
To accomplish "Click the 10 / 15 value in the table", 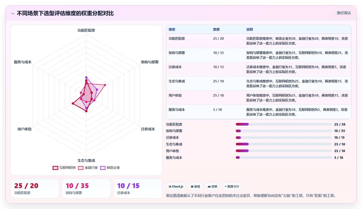I will pyautogui.click(x=219, y=67).
